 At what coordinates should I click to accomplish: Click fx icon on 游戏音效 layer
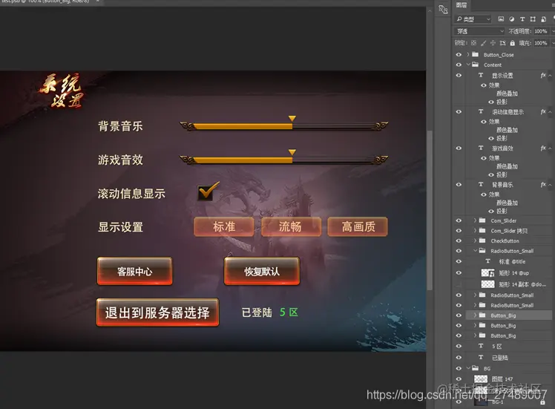543,148
